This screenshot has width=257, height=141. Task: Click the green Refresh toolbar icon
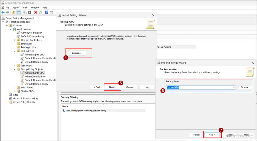tap(40, 13)
